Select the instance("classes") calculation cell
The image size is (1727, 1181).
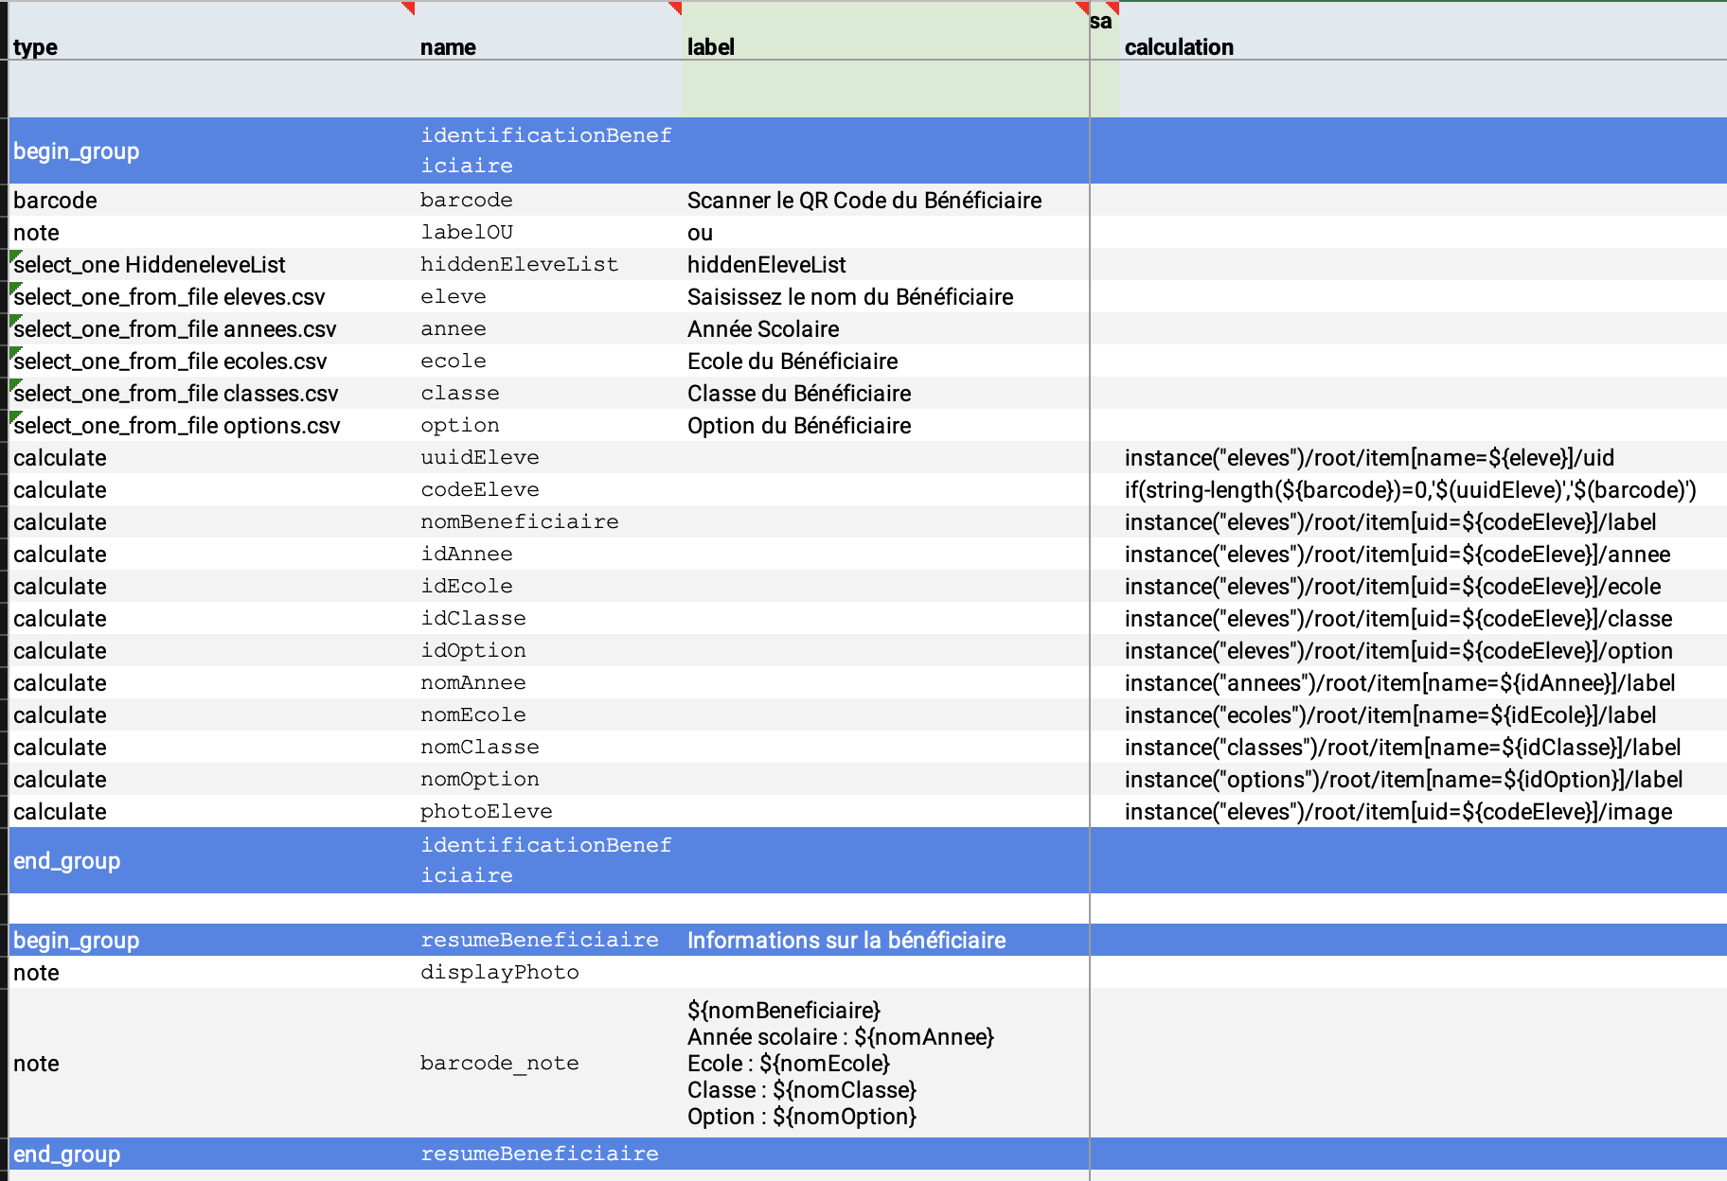(1423, 747)
